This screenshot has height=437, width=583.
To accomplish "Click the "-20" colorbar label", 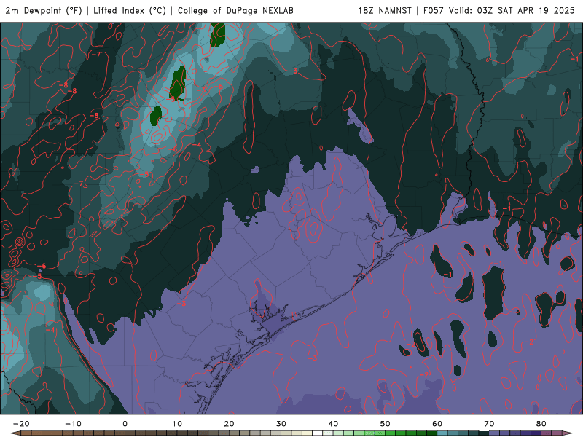I will coord(21,424).
